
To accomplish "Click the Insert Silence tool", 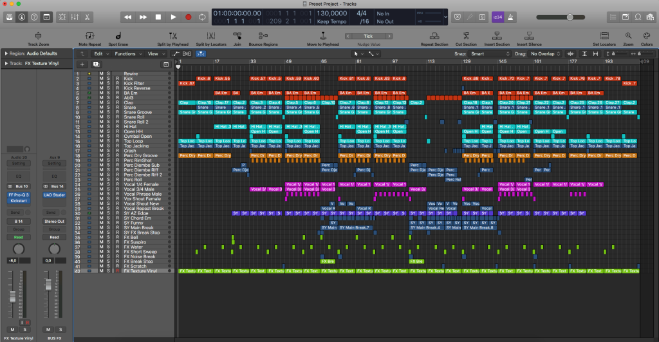I will tap(529, 39).
